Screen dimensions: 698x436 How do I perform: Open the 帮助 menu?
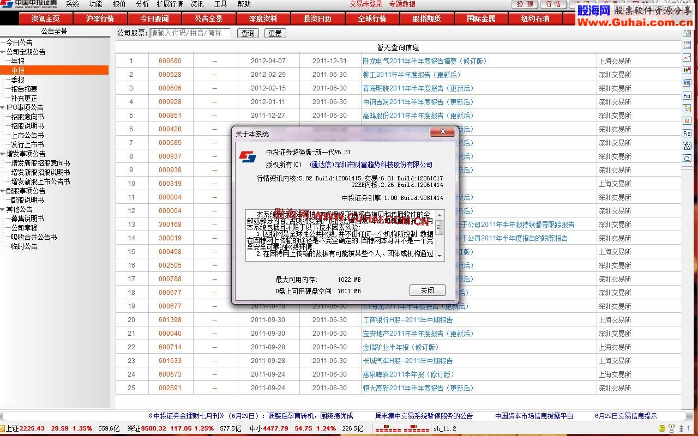(x=244, y=4)
